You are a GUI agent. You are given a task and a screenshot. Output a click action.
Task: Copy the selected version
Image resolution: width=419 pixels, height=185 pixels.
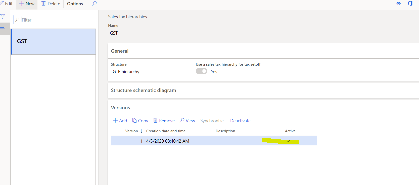pyautogui.click(x=140, y=121)
